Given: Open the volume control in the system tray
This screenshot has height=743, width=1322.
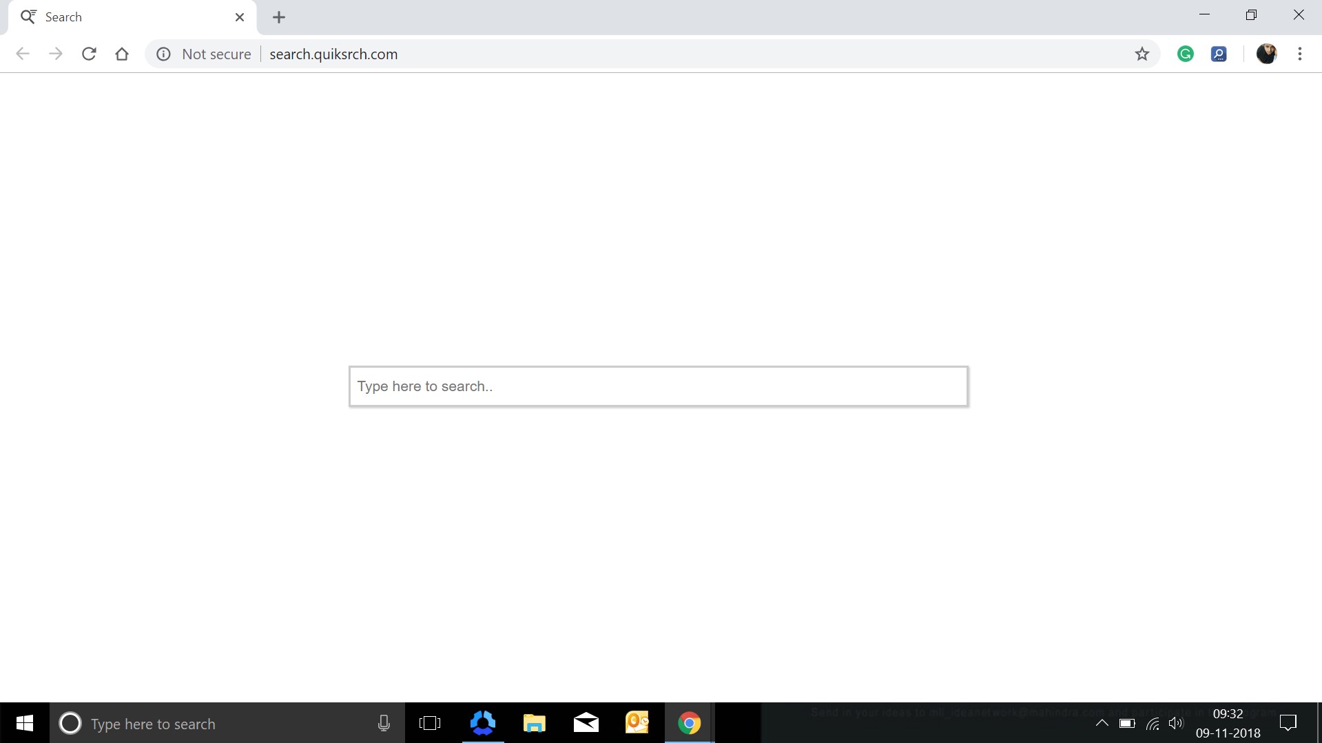Looking at the screenshot, I should click(1177, 723).
